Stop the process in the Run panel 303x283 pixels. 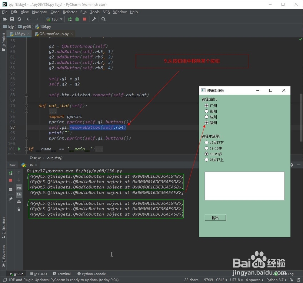[11, 180]
